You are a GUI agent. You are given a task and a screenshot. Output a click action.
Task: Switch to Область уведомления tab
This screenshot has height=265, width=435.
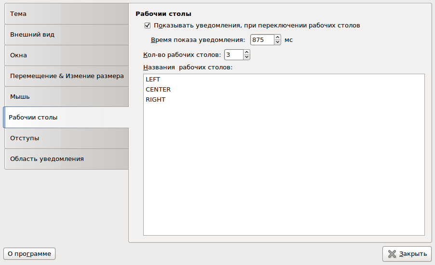click(66, 159)
